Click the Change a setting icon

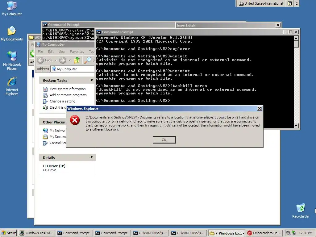coord(45,101)
